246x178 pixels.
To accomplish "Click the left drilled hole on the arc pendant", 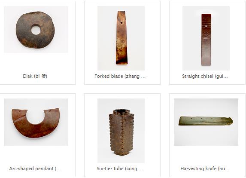I will pos(20,111).
